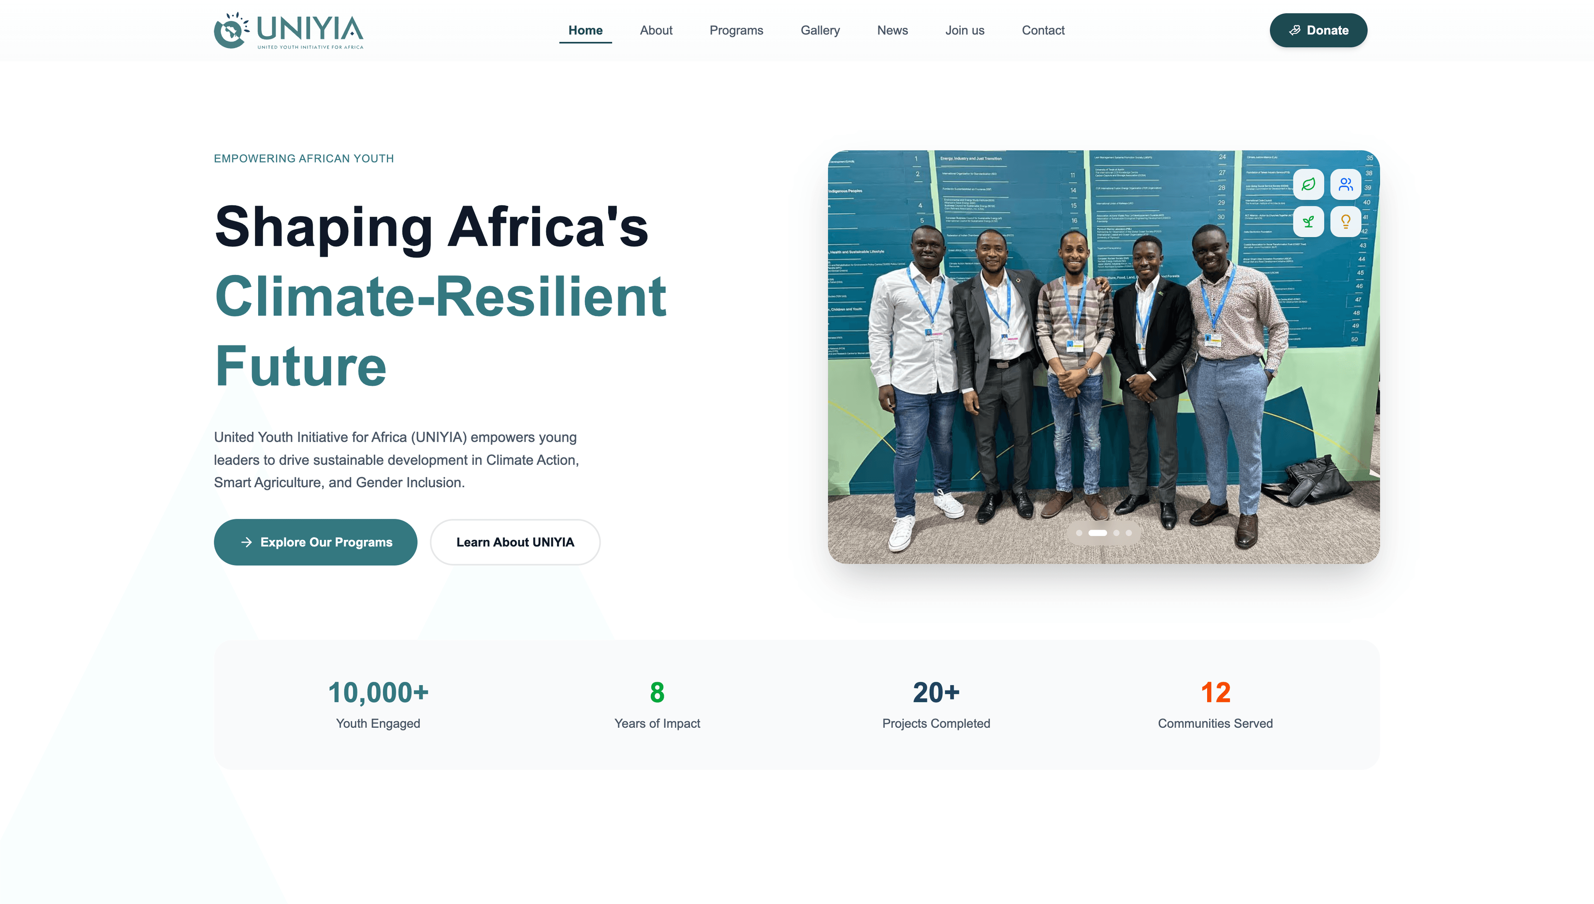1594x904 pixels.
Task: Open the Programs menu item
Action: click(x=736, y=30)
